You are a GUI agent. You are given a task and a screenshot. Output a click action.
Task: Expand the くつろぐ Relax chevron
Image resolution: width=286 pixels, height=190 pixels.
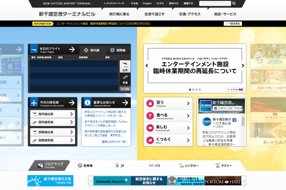(x=188, y=140)
